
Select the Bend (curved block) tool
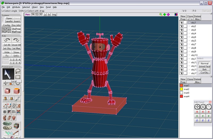click(x=5, y=118)
